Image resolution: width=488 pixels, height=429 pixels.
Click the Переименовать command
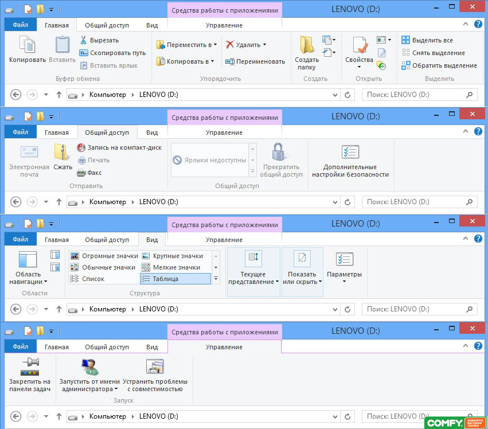255,61
